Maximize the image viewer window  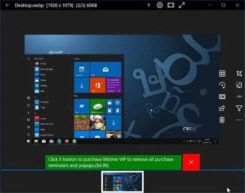[224, 5]
